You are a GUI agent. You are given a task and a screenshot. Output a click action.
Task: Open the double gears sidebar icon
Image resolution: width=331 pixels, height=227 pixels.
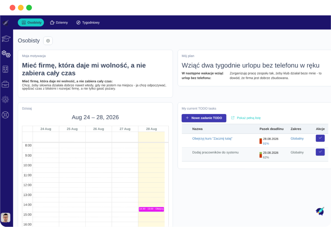point(6,54)
